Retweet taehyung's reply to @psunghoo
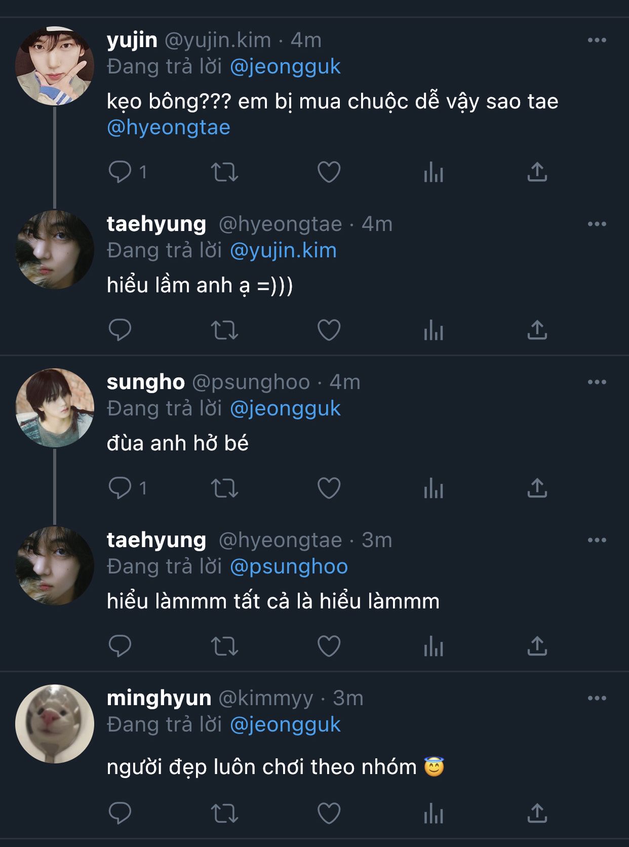 click(224, 646)
